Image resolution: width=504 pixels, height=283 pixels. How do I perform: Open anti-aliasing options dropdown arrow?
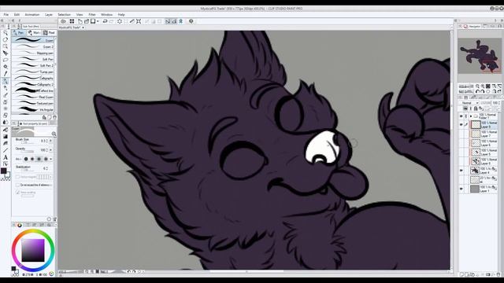coord(51,159)
